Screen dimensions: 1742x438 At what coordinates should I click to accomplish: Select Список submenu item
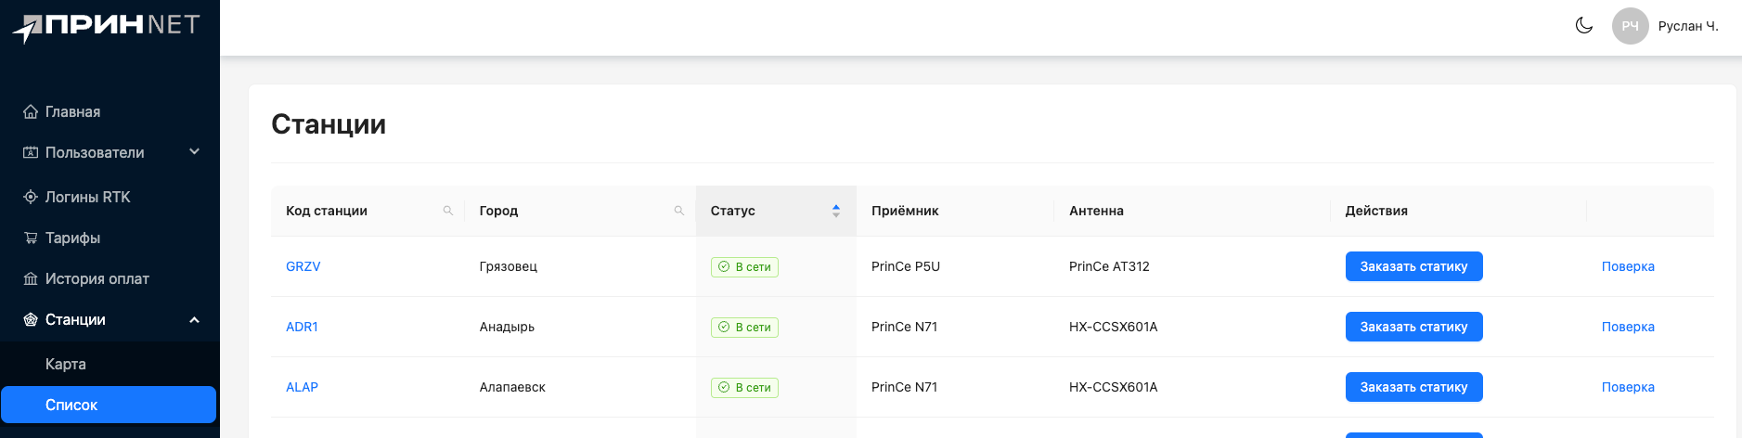click(110, 405)
